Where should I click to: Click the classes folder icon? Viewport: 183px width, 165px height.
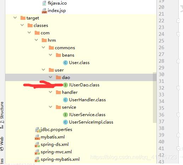pyautogui.click(x=30, y=25)
